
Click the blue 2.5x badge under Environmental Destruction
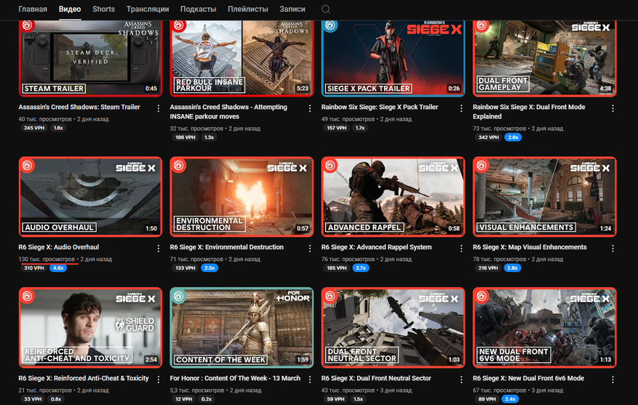coord(210,268)
